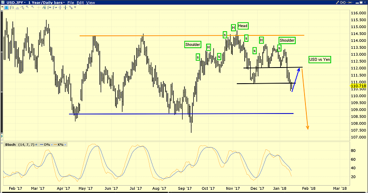
Task: Select the 'USD vs Yen' text annotation
Action: [x=319, y=60]
